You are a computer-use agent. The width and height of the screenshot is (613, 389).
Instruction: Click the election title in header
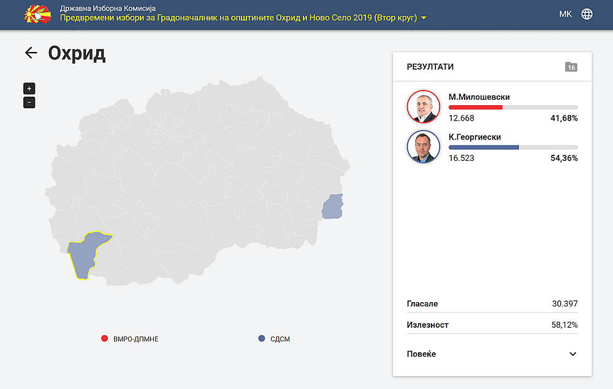pyautogui.click(x=238, y=18)
